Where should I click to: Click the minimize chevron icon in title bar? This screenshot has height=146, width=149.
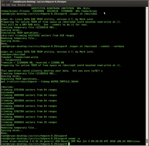point(7,2)
